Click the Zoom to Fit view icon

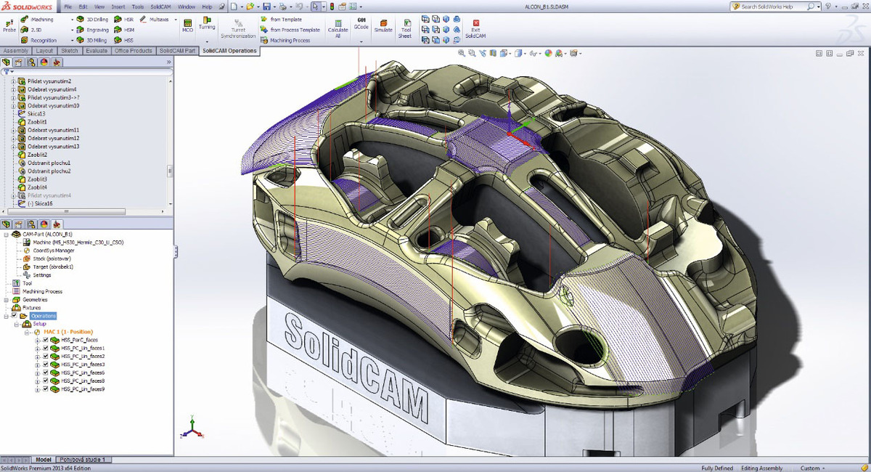[x=462, y=53]
